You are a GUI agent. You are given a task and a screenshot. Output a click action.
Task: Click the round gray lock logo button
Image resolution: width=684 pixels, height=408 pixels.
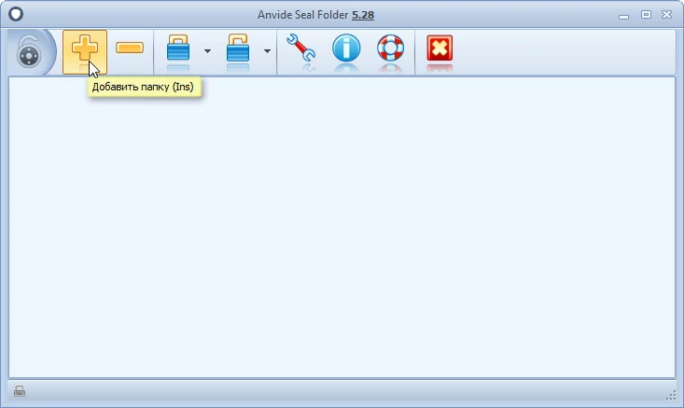click(x=29, y=52)
